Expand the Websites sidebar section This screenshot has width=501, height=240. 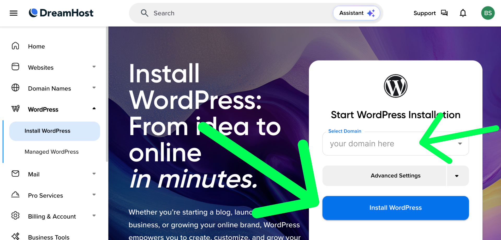[x=94, y=67]
